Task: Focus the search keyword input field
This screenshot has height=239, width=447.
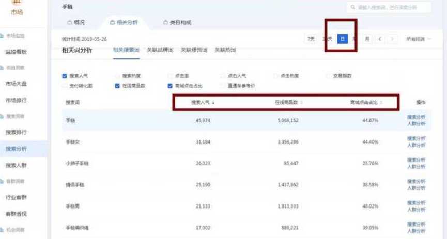Action: click(389, 7)
